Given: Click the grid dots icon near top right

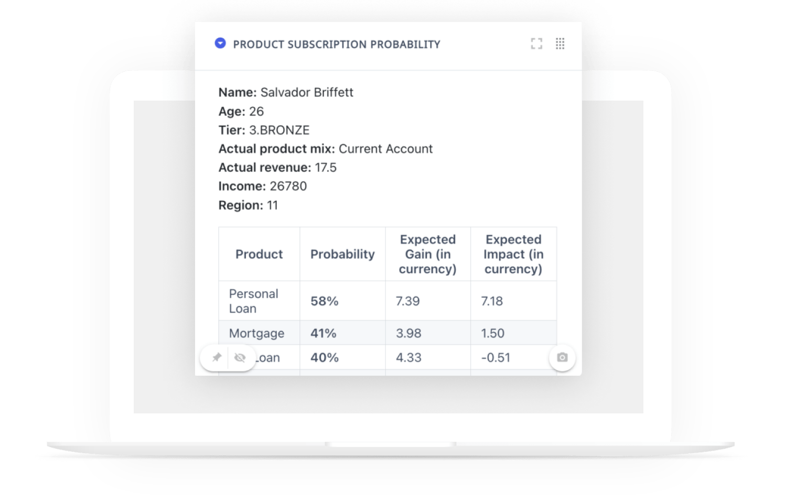Looking at the screenshot, I should tap(560, 44).
